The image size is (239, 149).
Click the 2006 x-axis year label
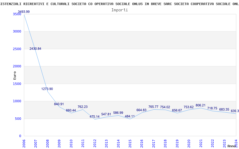click(24, 144)
